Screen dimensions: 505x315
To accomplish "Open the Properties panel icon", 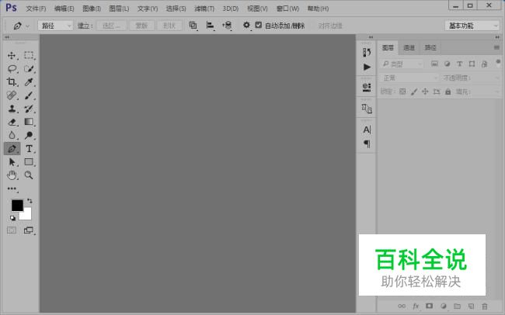I will (367, 87).
